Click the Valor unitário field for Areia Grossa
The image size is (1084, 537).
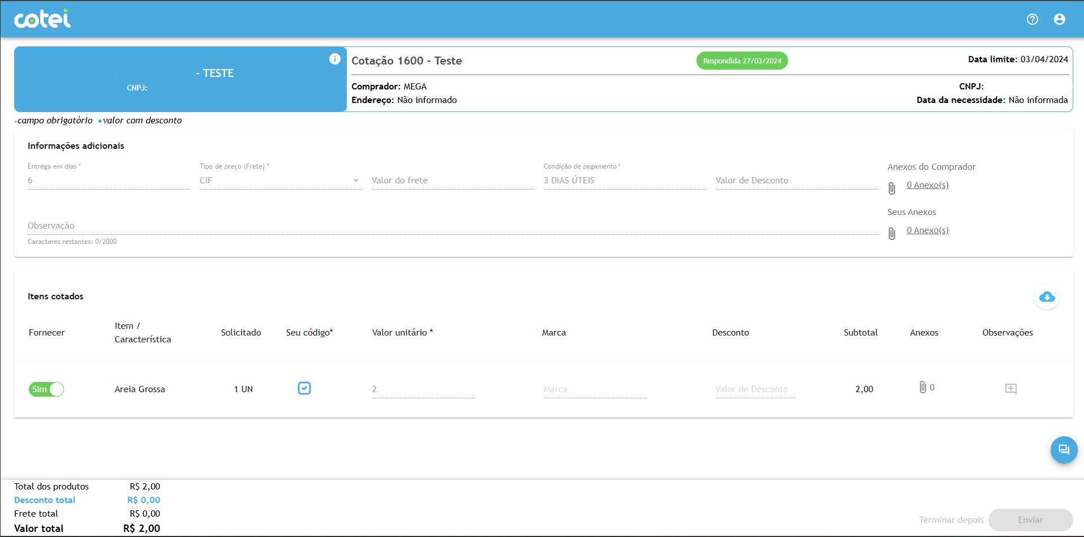424,389
